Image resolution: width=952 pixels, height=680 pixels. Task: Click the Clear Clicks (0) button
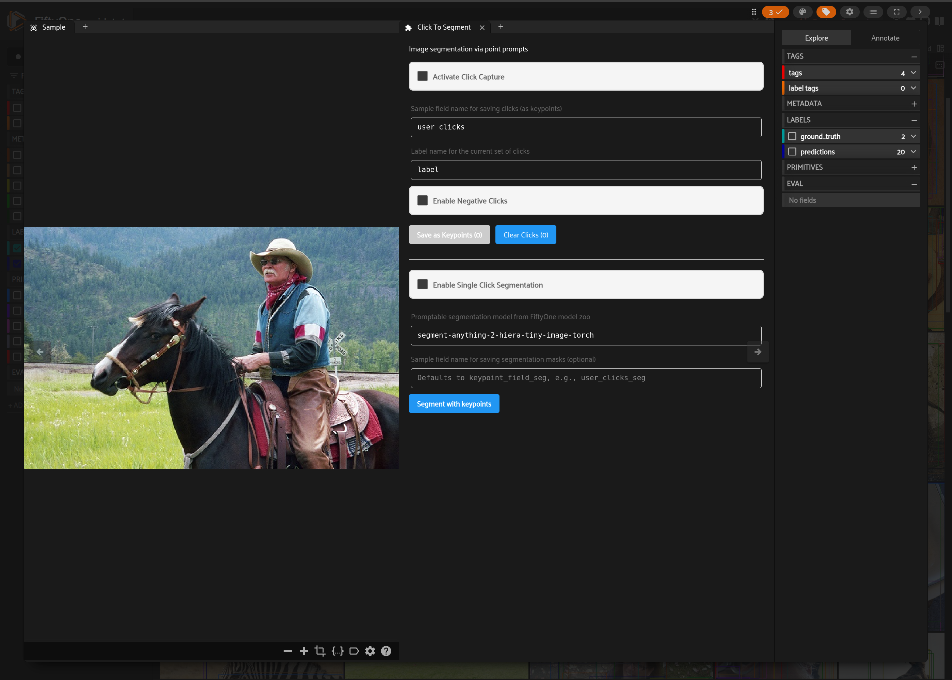(525, 235)
